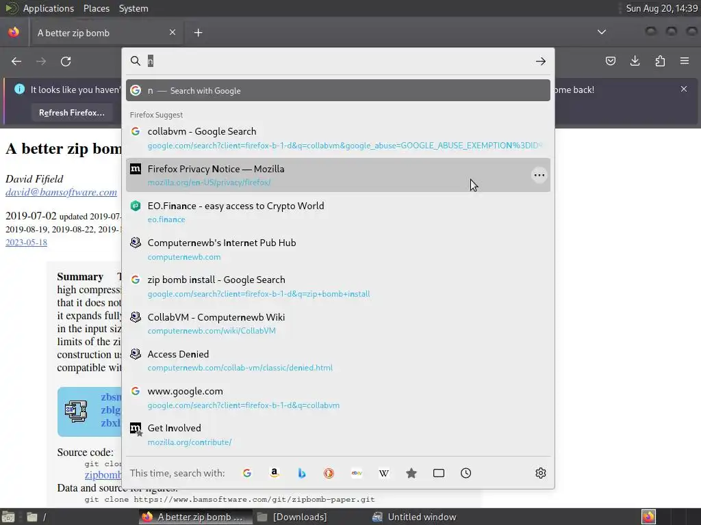The image size is (701, 525).
Task: Open 'CollabVM - Computernewb Wiki' suggestion
Action: [x=338, y=323]
